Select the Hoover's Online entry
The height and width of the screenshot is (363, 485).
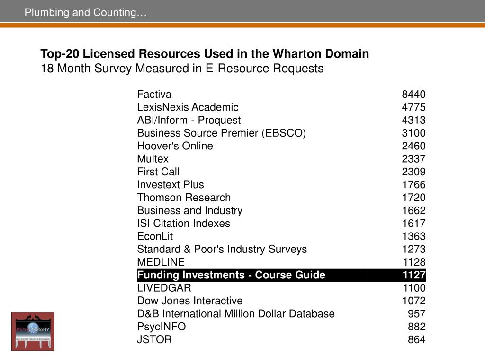click(175, 146)
